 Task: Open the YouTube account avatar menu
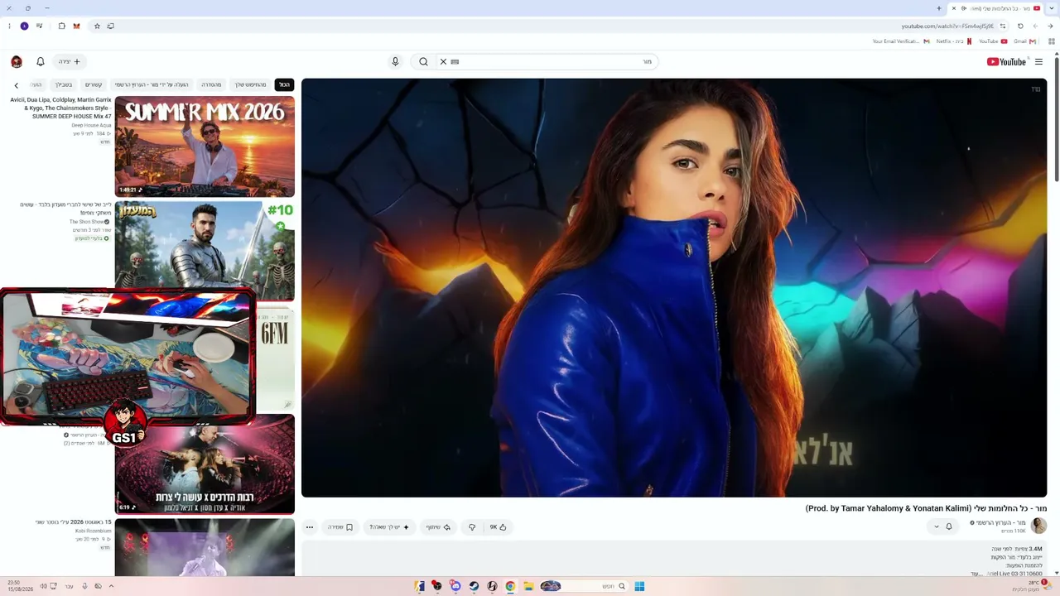coord(17,61)
